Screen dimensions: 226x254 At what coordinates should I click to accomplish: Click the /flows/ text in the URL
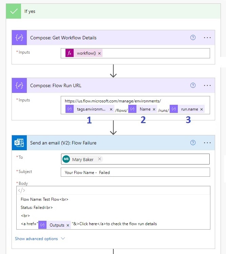(121, 111)
